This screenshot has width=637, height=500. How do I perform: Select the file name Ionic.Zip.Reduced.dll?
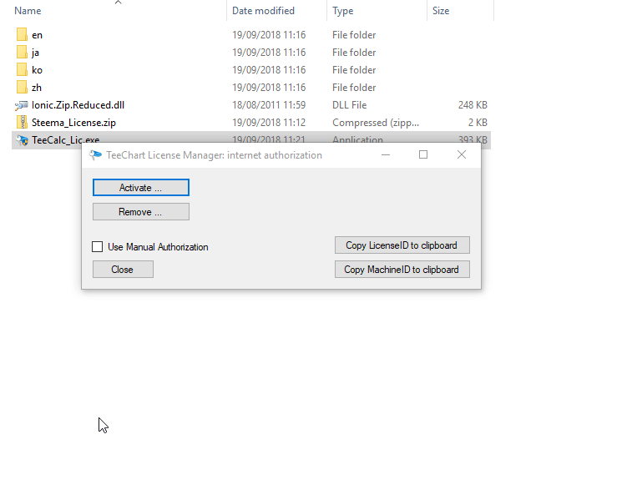point(78,105)
